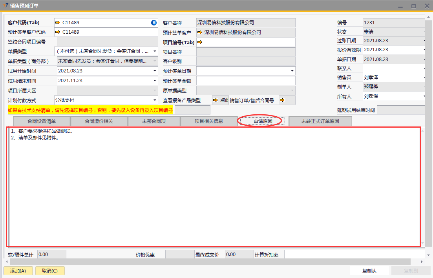Click the arrow icon after 销售订单/售后合同号
Image resolution: width=433 pixels, height=278 pixels.
click(x=281, y=100)
